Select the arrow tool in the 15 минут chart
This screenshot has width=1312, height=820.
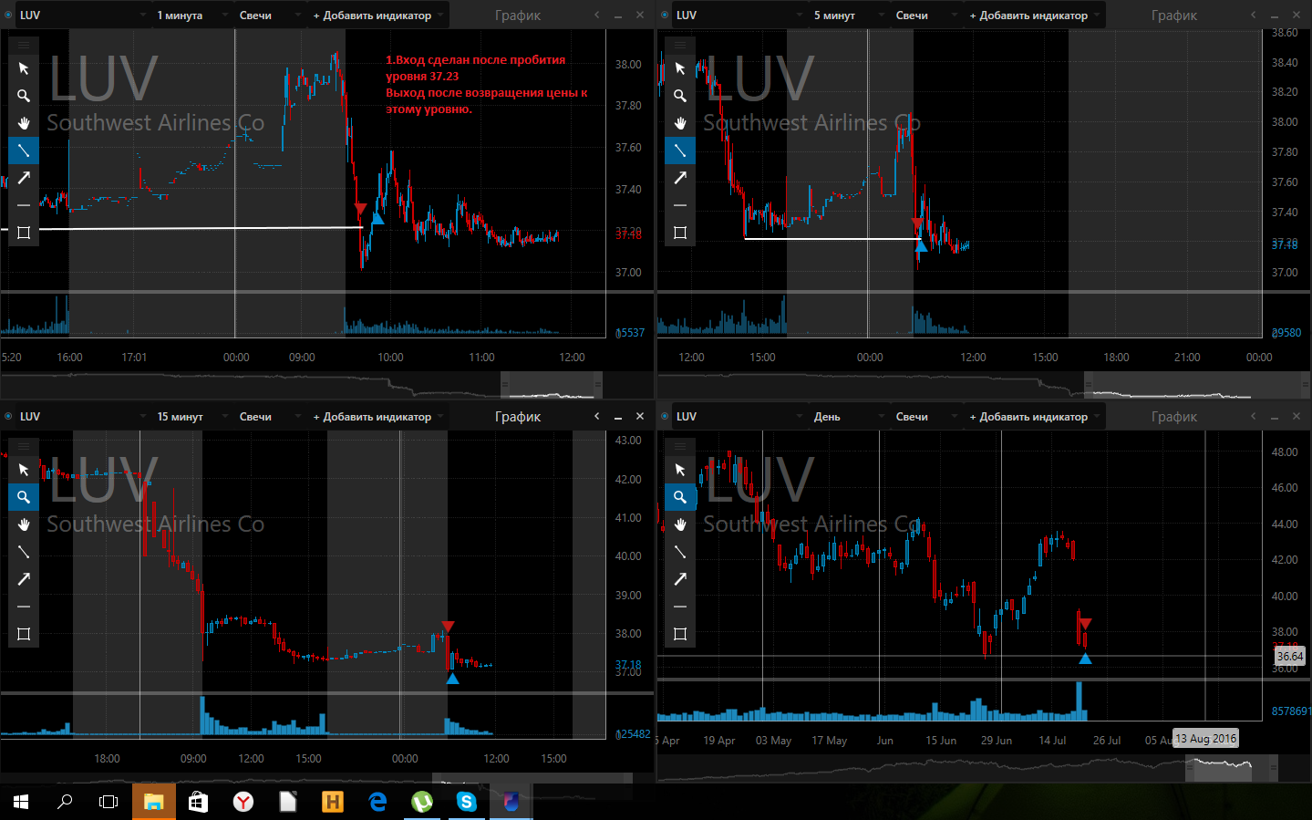pos(24,579)
